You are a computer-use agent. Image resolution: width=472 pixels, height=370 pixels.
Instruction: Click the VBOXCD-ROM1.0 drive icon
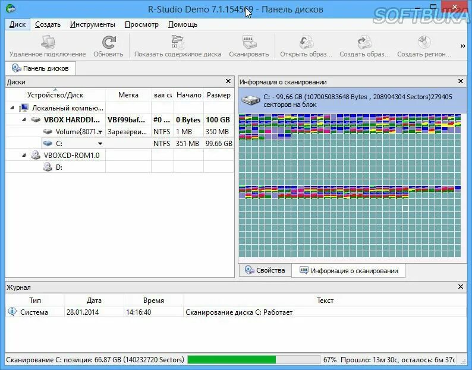point(36,155)
